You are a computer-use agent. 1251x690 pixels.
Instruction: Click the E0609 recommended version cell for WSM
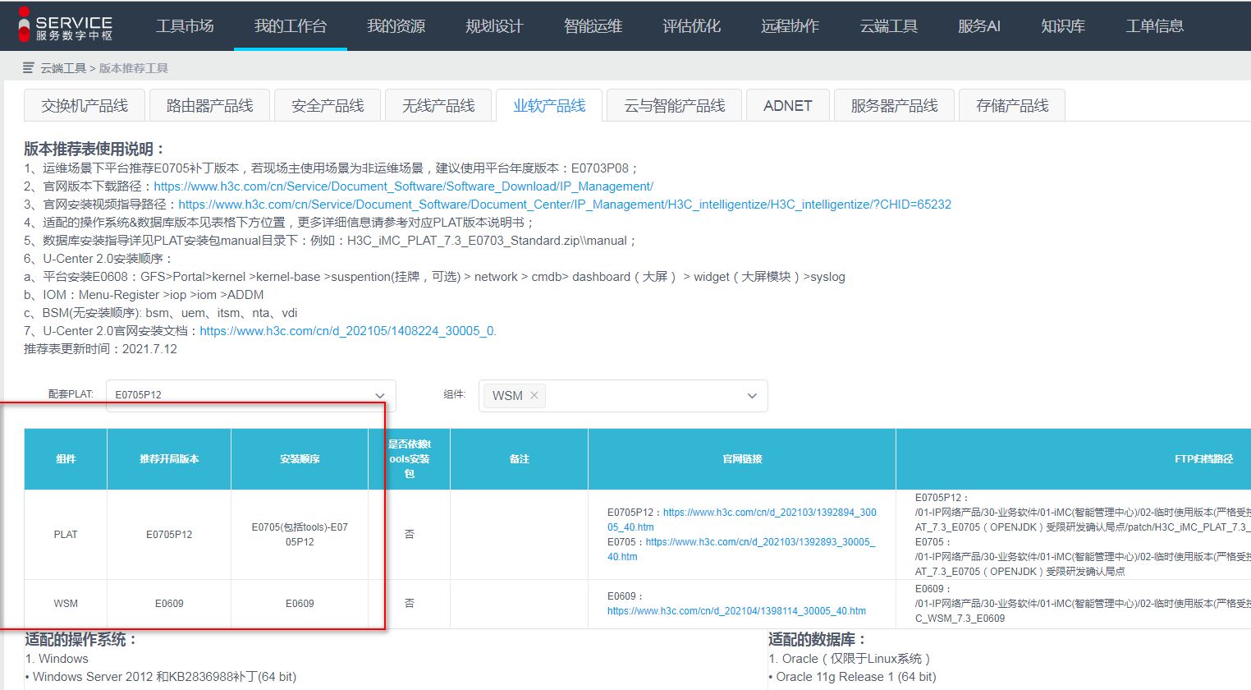[169, 604]
